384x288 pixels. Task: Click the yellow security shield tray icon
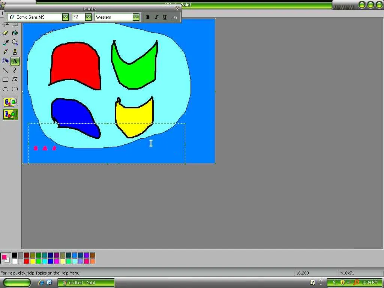point(342,283)
